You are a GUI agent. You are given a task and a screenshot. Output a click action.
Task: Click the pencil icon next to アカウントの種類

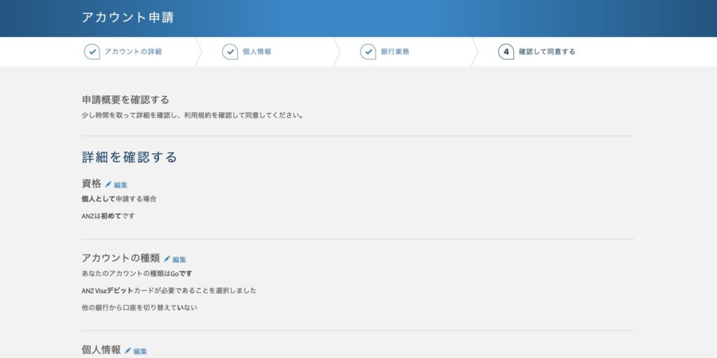coord(167,259)
